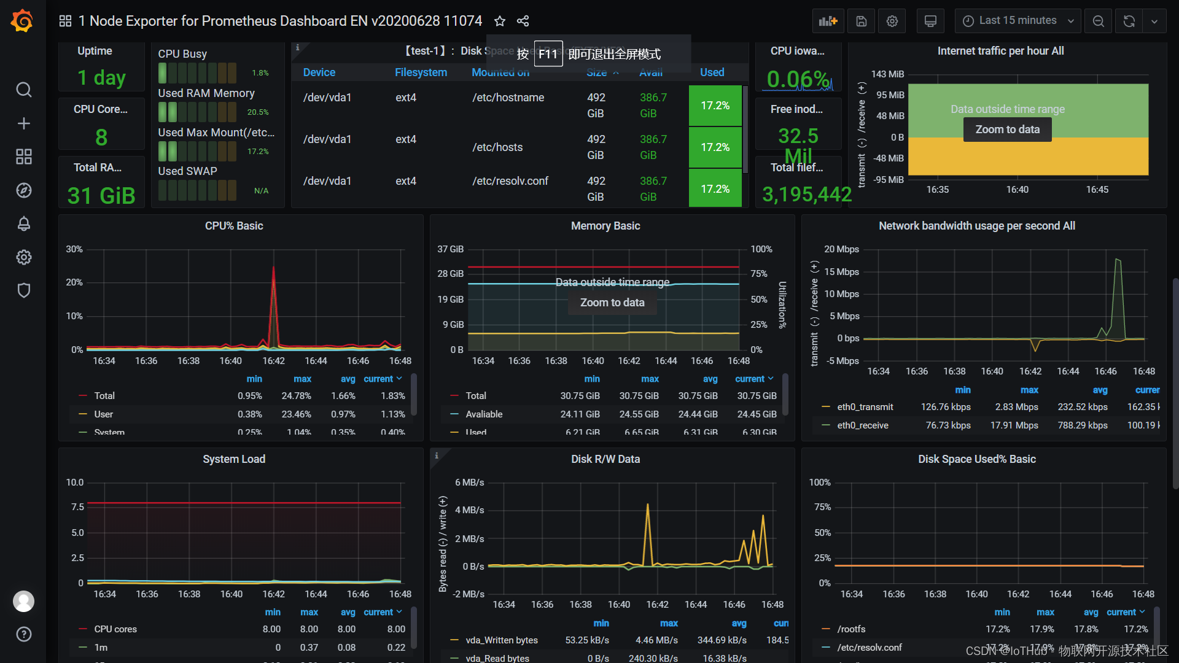
Task: Open dashboard settings gear in toolbar
Action: tap(892, 21)
